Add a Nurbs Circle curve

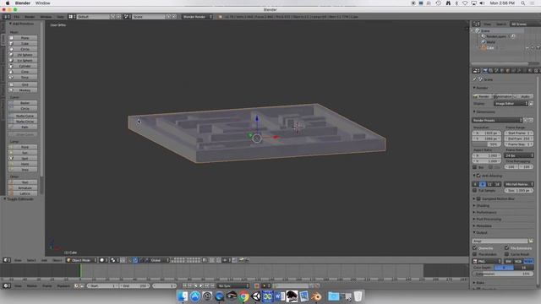point(23,122)
